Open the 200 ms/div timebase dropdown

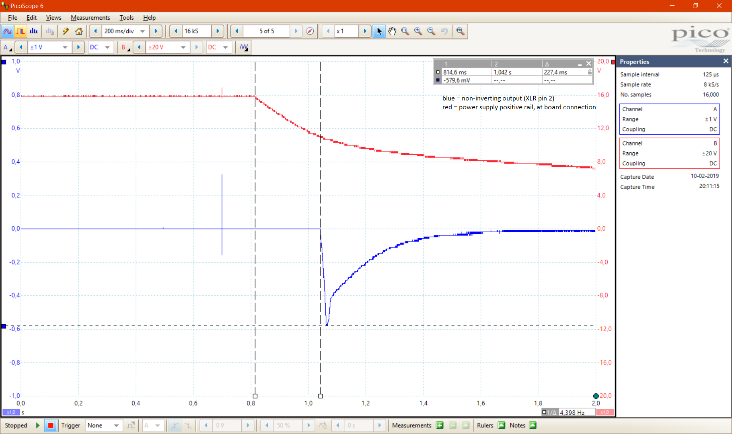coord(142,31)
